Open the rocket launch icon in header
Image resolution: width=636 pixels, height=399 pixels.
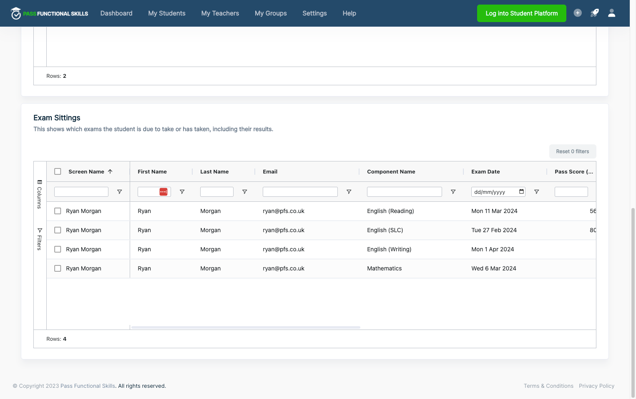click(595, 13)
